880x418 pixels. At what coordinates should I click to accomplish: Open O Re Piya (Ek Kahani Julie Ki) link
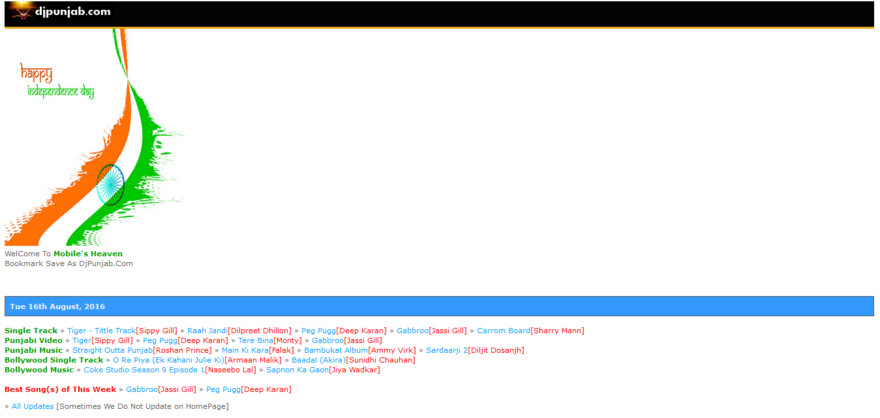point(168,360)
